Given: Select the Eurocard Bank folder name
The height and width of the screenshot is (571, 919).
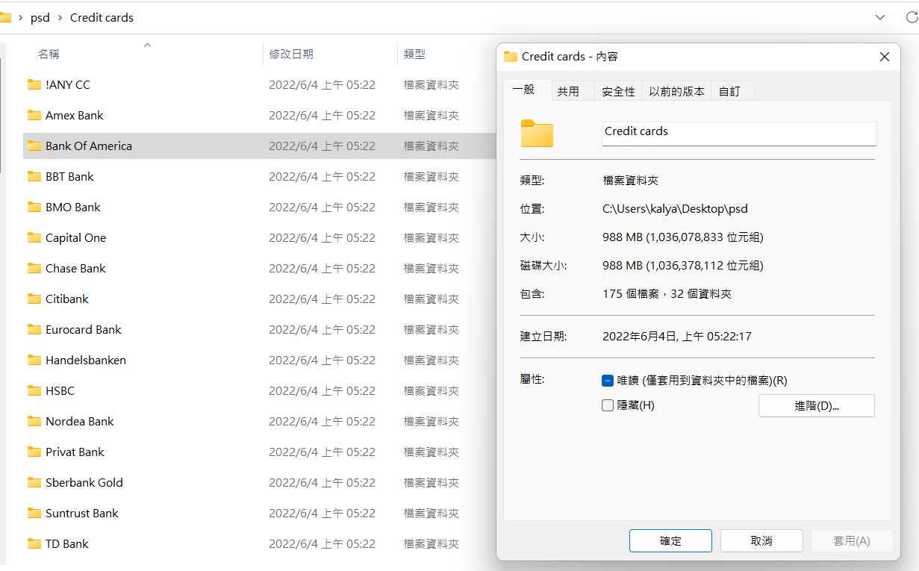Looking at the screenshot, I should coord(84,329).
